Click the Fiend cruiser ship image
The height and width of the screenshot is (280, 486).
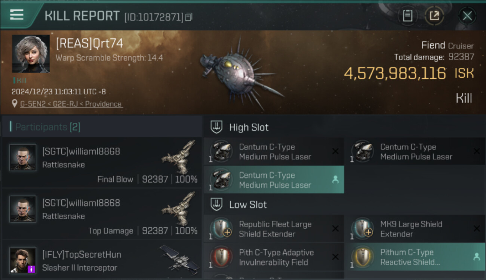coord(239,73)
